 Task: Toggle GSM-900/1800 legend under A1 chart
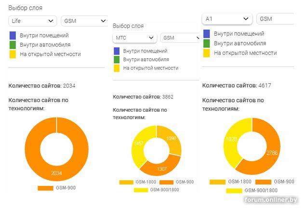(252, 190)
